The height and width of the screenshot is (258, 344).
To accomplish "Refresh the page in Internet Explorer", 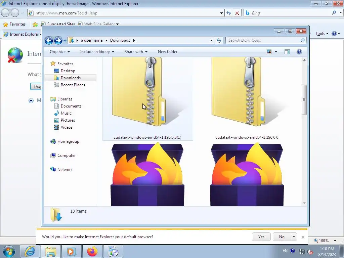I will [x=228, y=13].
